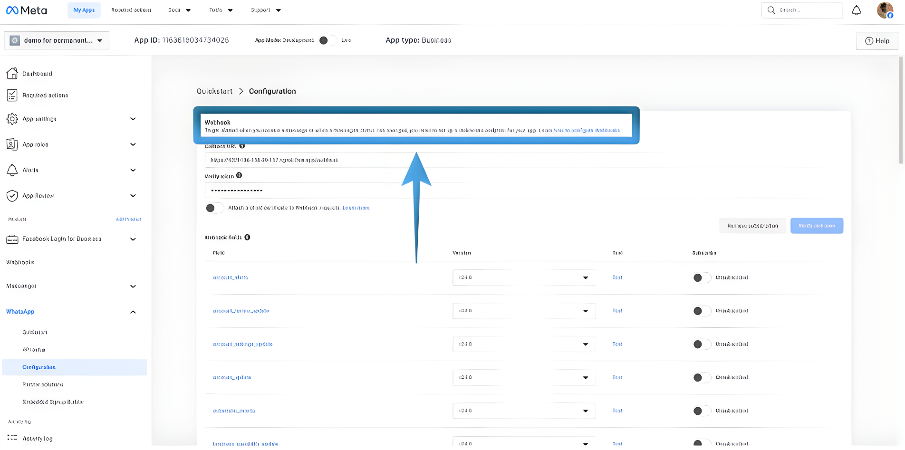Image resolution: width=905 pixels, height=450 pixels.
Task: Open the Dashboard from the sidebar
Action: click(37, 73)
